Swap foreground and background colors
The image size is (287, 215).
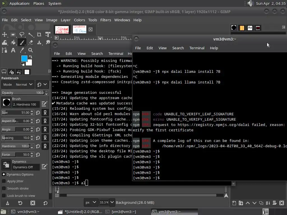click(x=31, y=57)
